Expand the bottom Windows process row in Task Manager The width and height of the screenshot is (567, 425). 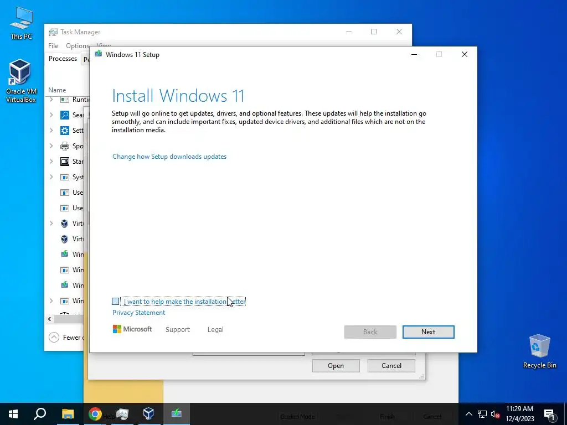[x=51, y=300]
